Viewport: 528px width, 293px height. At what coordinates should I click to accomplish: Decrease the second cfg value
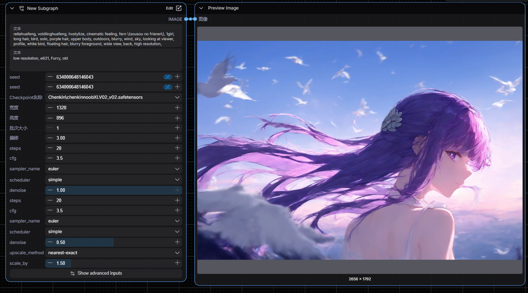pos(50,210)
